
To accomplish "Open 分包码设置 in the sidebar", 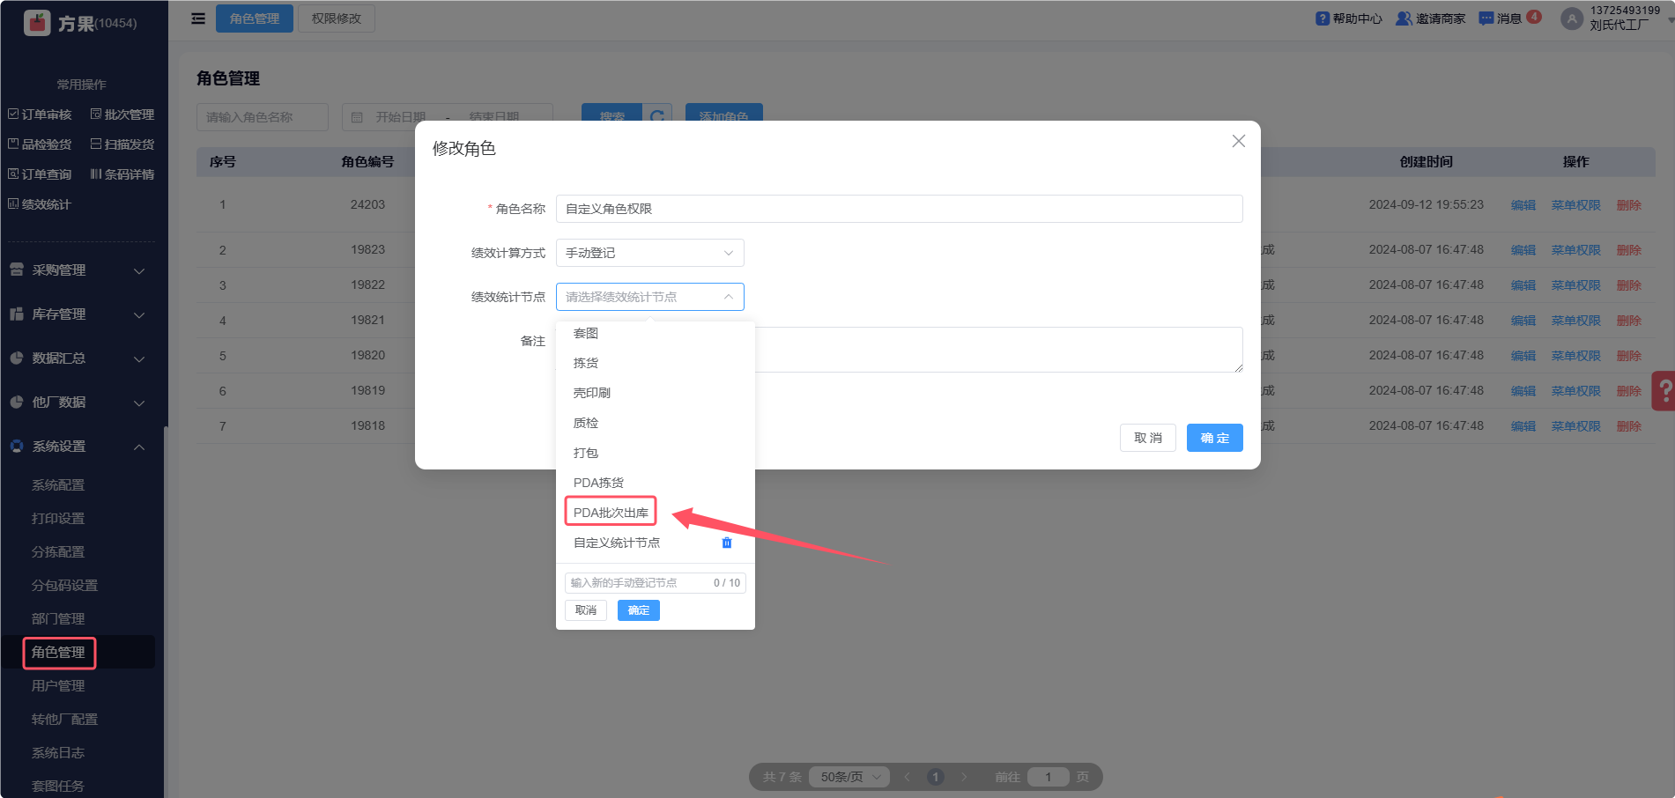I will tap(64, 586).
